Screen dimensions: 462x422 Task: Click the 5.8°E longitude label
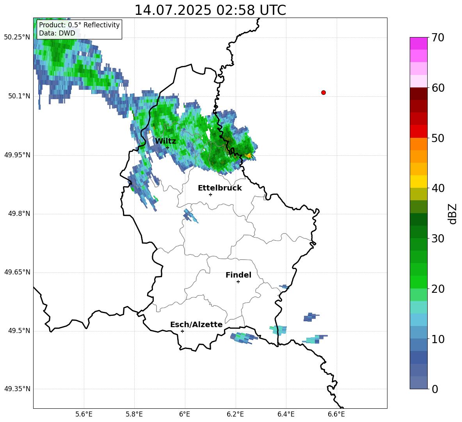coord(134,414)
